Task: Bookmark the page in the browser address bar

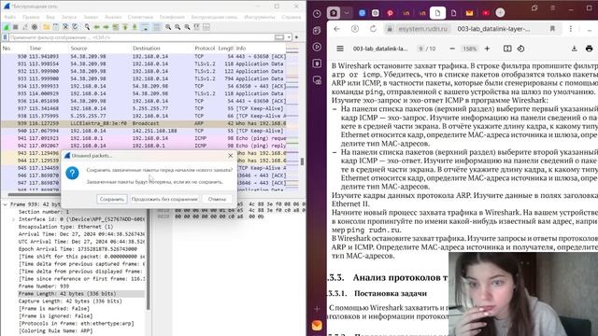Action: (552, 29)
